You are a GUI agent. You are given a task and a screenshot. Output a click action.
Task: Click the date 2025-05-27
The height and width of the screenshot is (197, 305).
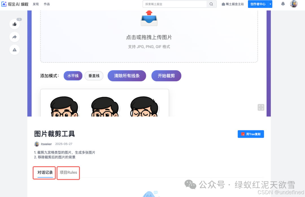click(x=64, y=144)
